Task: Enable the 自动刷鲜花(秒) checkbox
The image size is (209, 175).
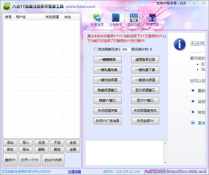Action: (95, 49)
